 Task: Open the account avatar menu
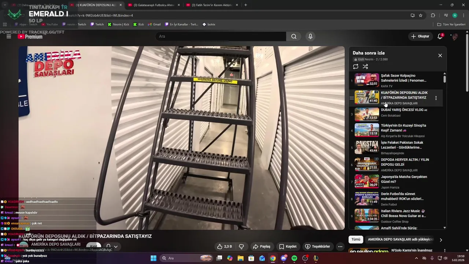click(455, 36)
